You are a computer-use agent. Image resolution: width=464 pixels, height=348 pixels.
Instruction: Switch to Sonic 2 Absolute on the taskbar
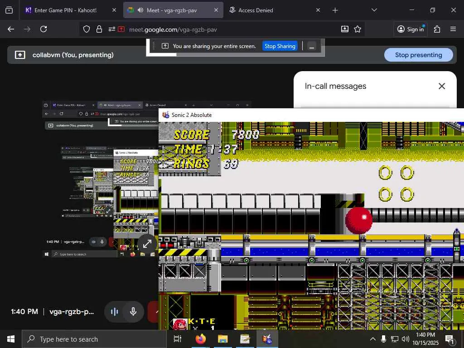tap(267, 339)
